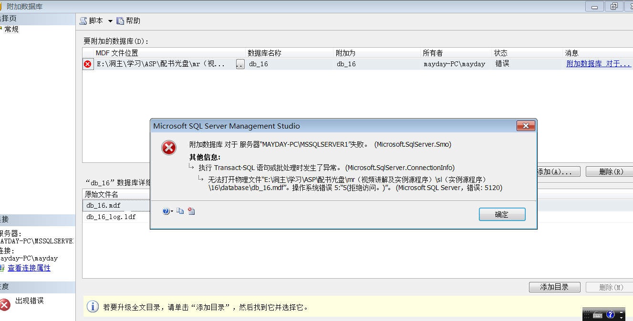Select the MDF file path cell
The height and width of the screenshot is (321, 633).
[x=165, y=64]
